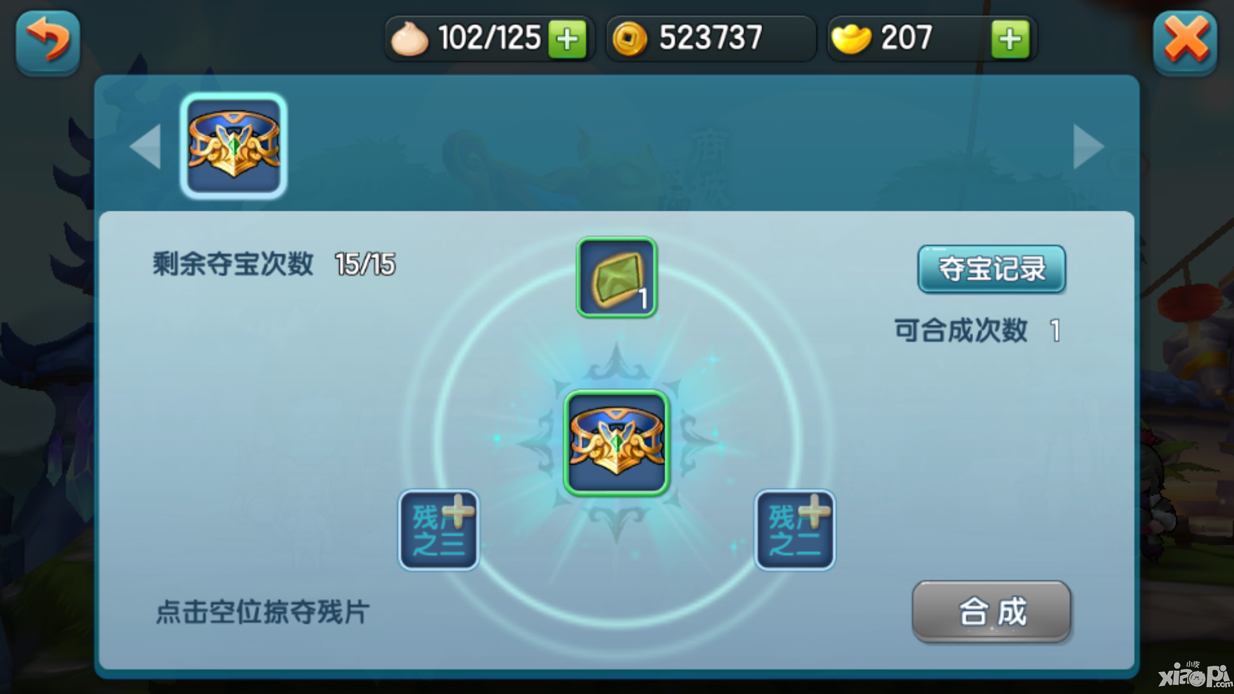Image resolution: width=1234 pixels, height=694 pixels.
Task: Tap the 102/125 stamina counter
Action: coord(489,38)
